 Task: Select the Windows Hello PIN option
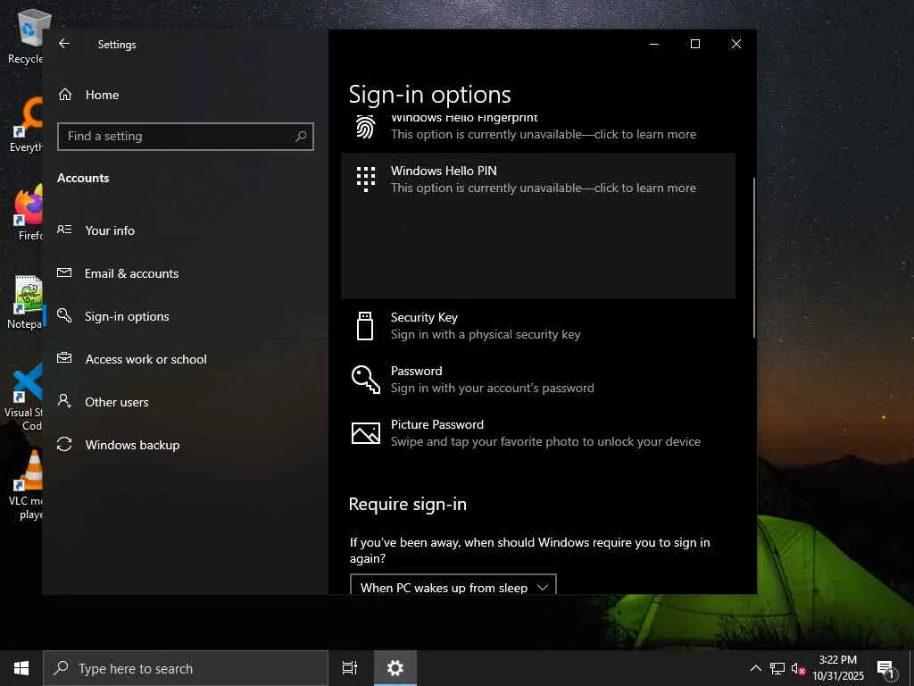click(538, 226)
